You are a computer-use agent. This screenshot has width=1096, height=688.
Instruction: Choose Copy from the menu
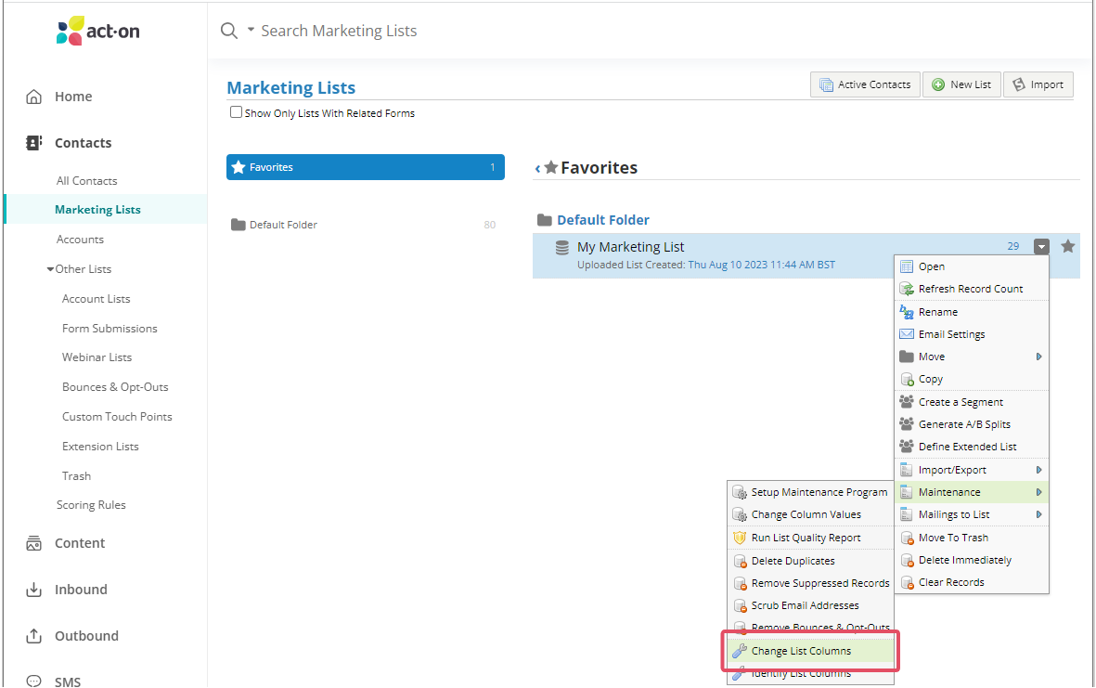[x=972, y=379]
